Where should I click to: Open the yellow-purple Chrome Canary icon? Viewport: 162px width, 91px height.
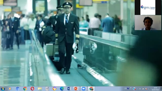[x=55, y=89]
